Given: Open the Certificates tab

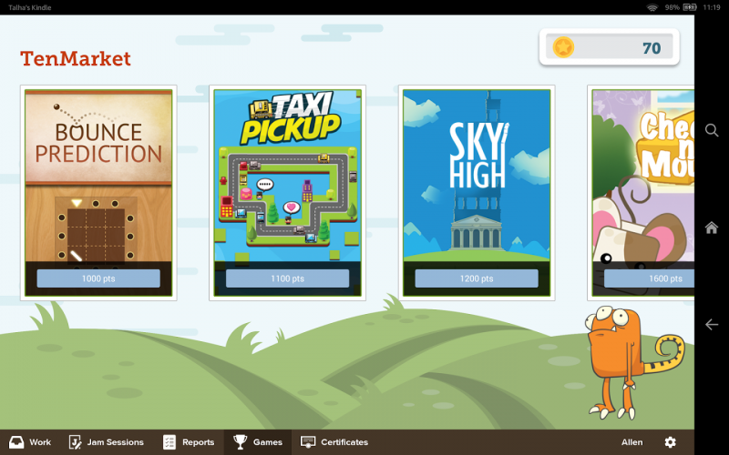Looking at the screenshot, I should [x=334, y=442].
